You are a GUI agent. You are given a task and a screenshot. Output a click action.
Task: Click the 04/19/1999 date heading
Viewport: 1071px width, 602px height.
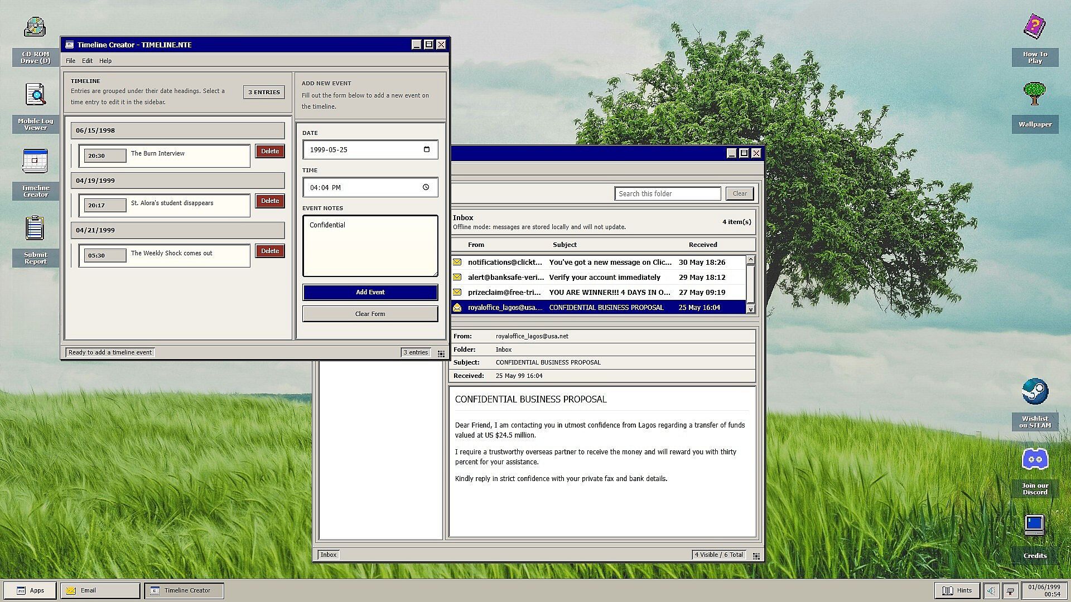[177, 181]
